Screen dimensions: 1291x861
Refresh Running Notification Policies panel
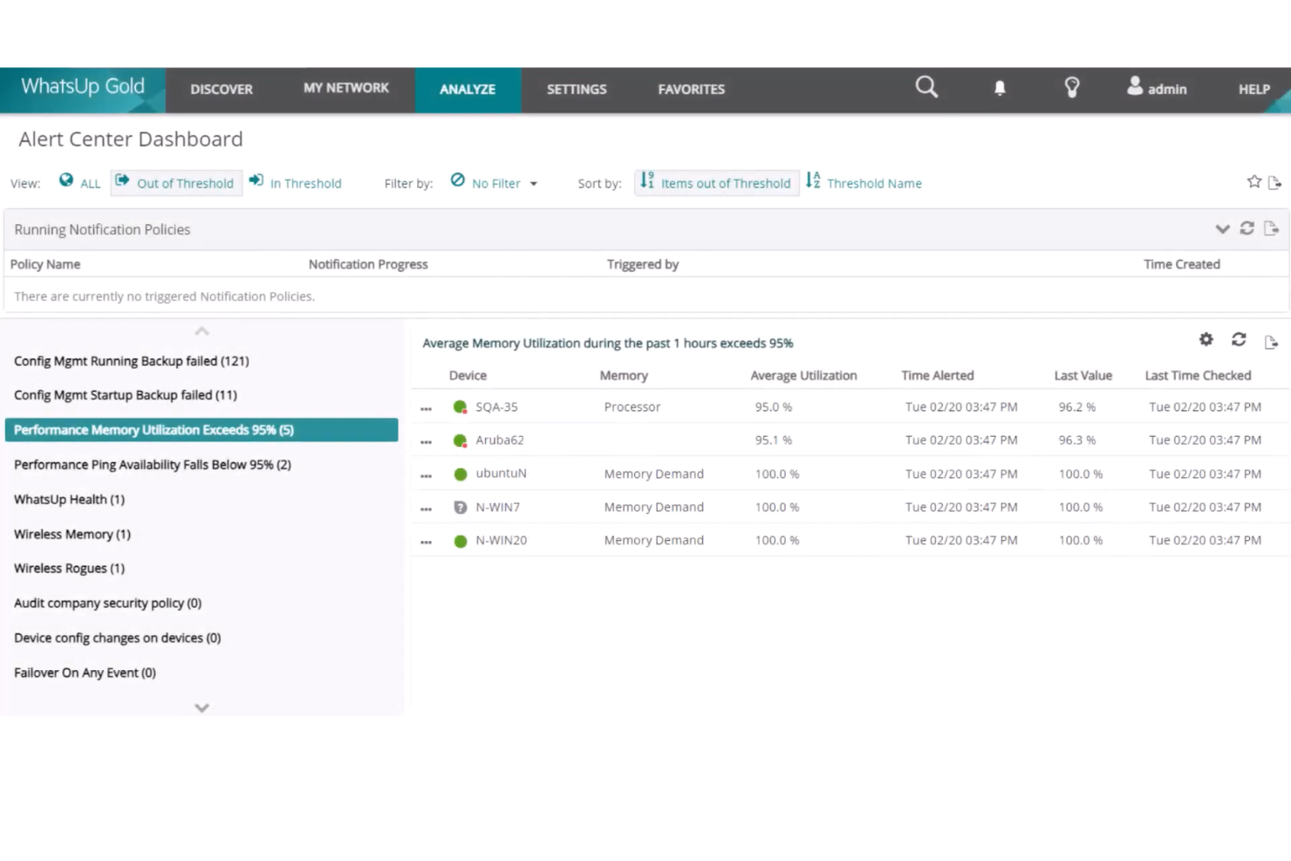click(x=1247, y=229)
